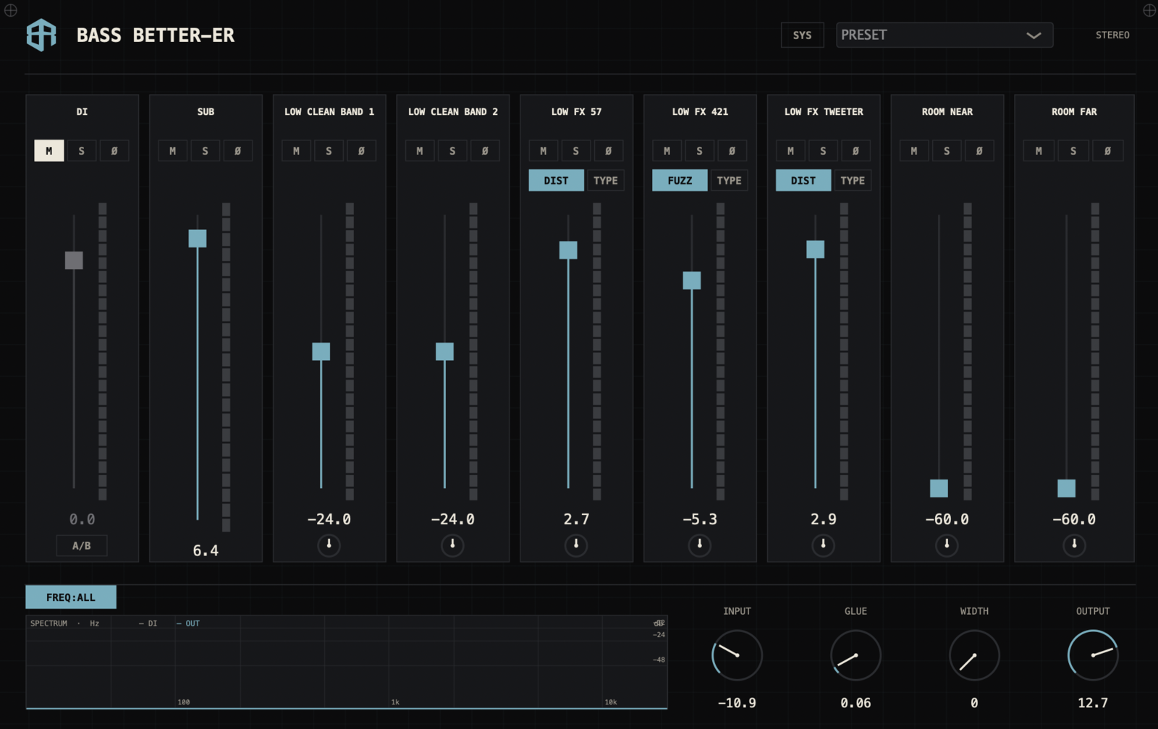Invert phase on Low Clean Band 2
Image resolution: width=1158 pixels, height=729 pixels.
pyautogui.click(x=485, y=150)
